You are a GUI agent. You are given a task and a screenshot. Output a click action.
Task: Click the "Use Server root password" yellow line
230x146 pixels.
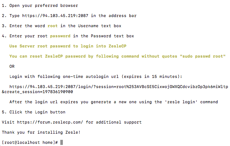(68, 46)
